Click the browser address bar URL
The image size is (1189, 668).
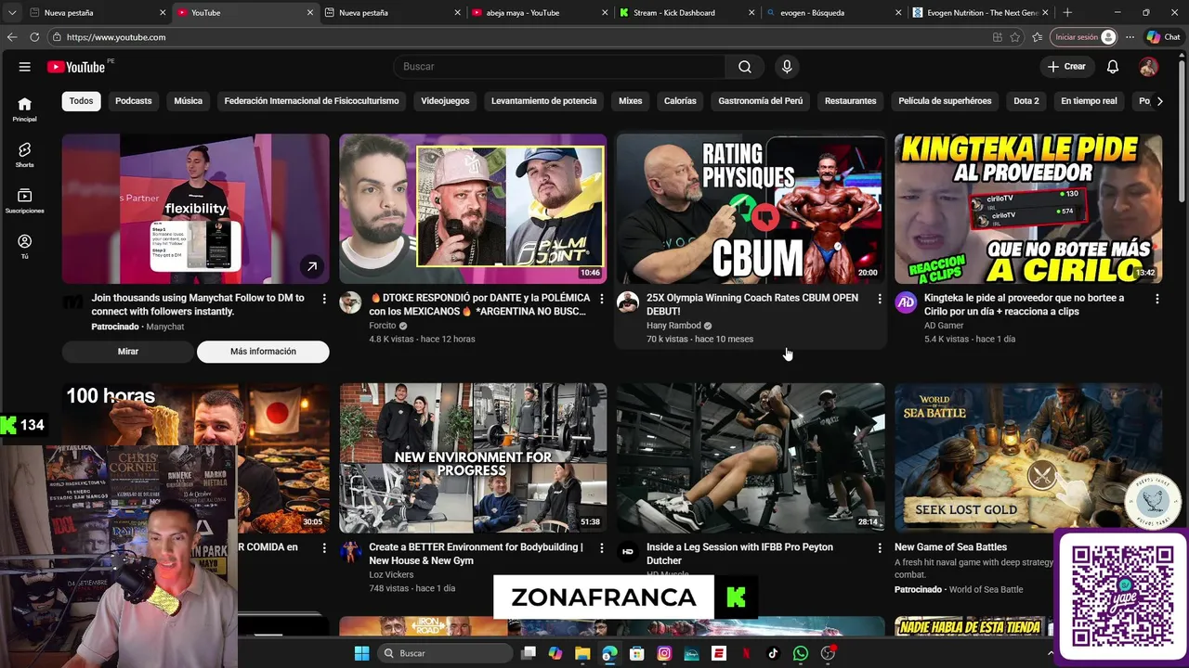coord(116,37)
